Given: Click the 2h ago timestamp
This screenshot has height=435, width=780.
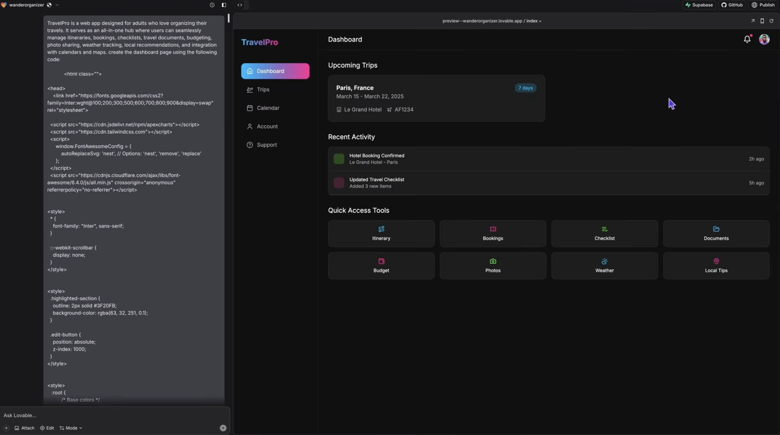Looking at the screenshot, I should [756, 159].
